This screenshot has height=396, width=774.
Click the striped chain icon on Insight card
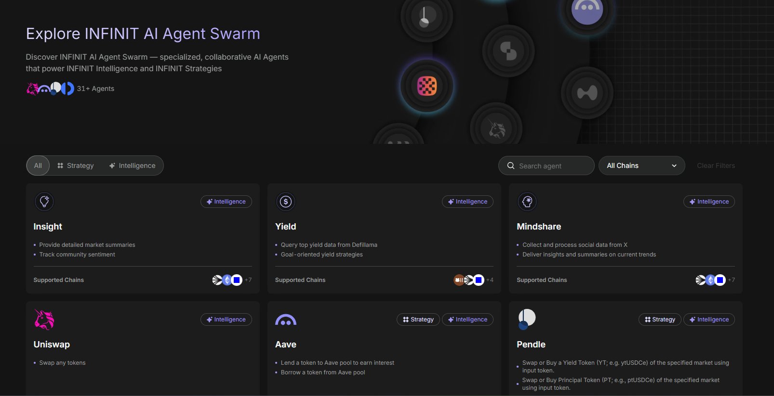217,280
